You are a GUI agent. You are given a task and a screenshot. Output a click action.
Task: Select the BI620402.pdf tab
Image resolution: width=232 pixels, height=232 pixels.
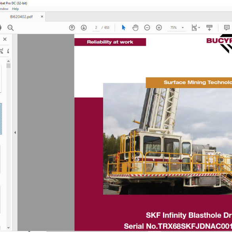[x=21, y=17]
